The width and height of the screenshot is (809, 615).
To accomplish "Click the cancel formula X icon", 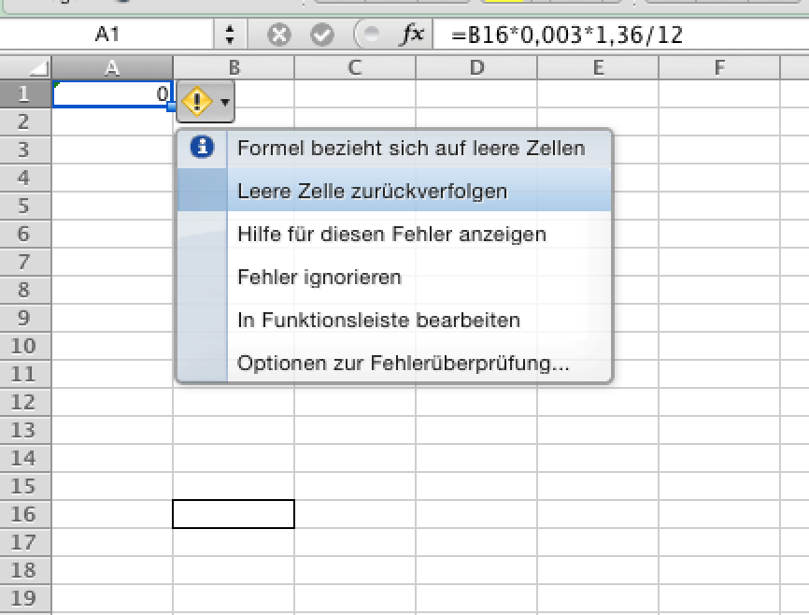I will click(279, 35).
